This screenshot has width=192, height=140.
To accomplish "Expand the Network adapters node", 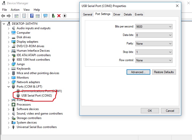I will [8, 82].
